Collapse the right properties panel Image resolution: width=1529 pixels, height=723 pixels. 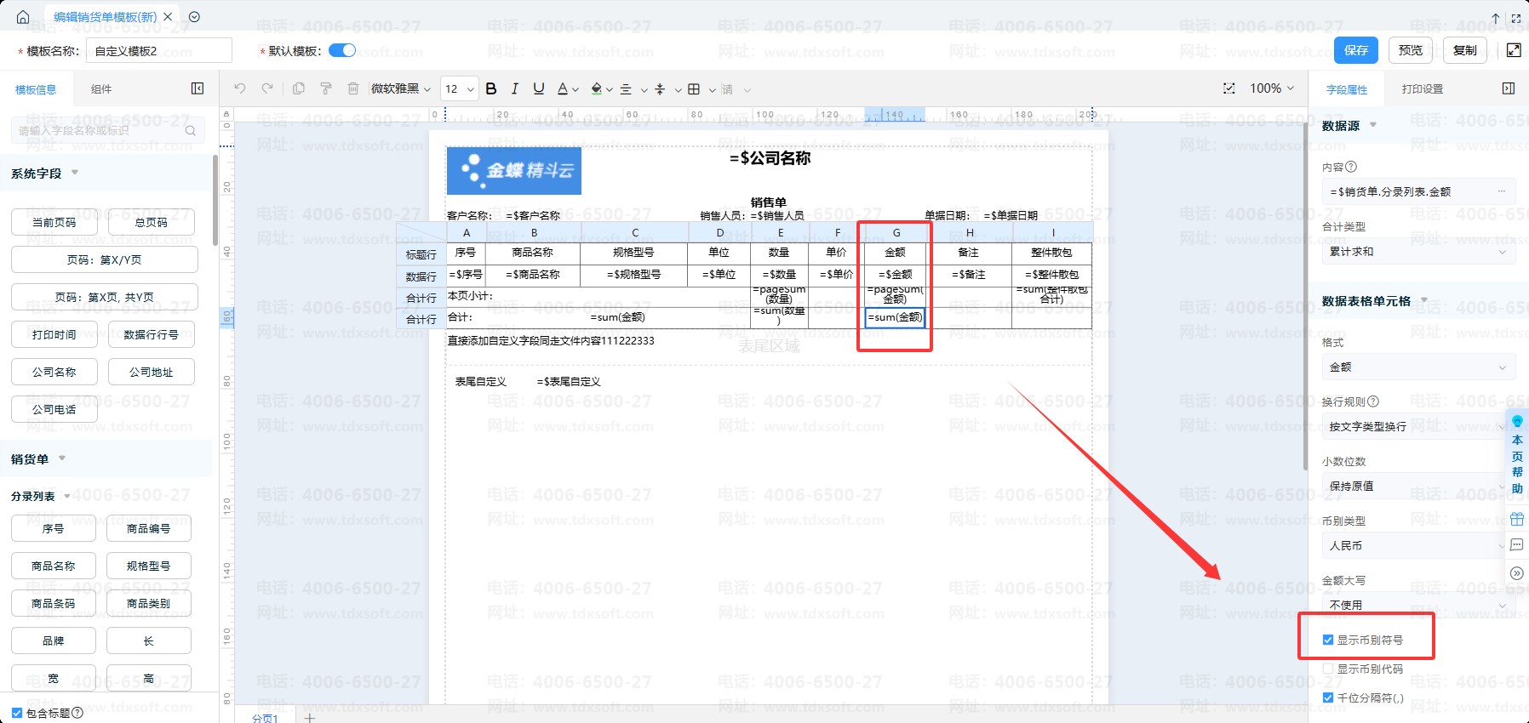[x=1509, y=88]
